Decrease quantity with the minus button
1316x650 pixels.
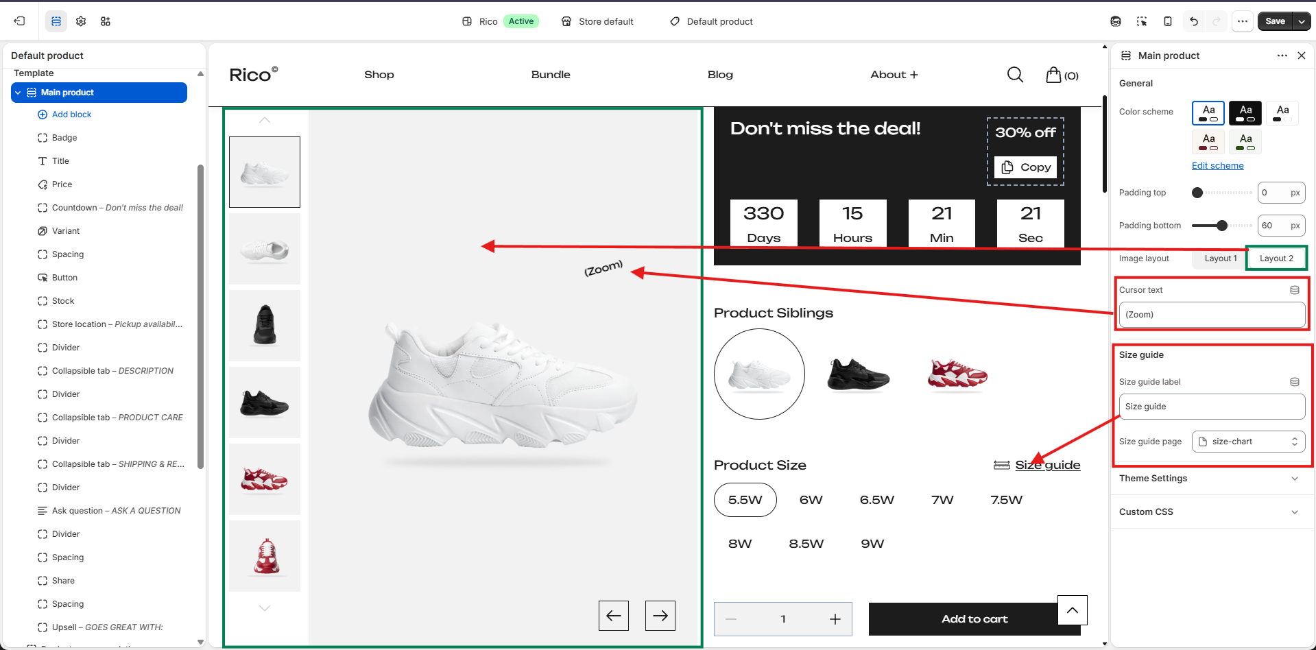point(731,619)
